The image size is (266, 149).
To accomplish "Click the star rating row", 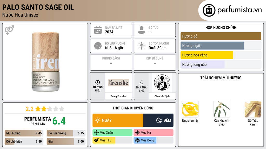I will tap(50, 109).
